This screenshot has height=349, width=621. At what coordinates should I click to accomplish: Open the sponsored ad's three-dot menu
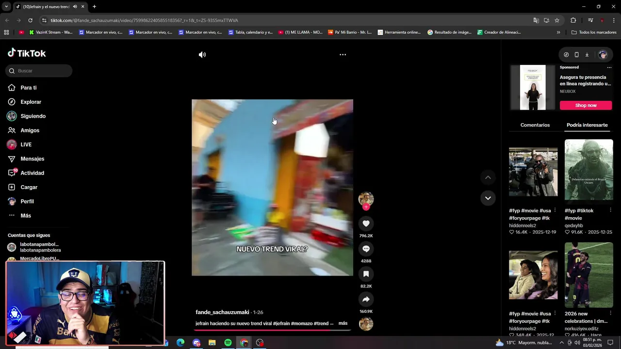click(609, 67)
